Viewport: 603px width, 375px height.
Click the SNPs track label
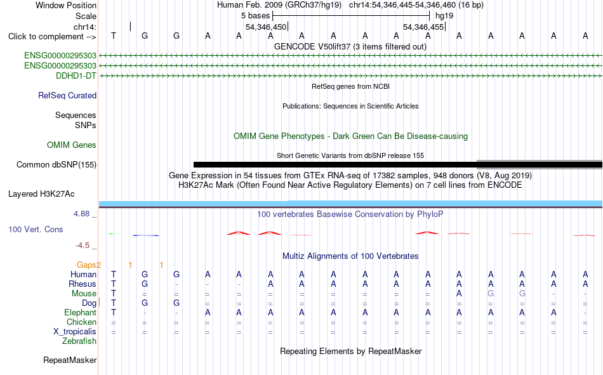[x=86, y=126]
